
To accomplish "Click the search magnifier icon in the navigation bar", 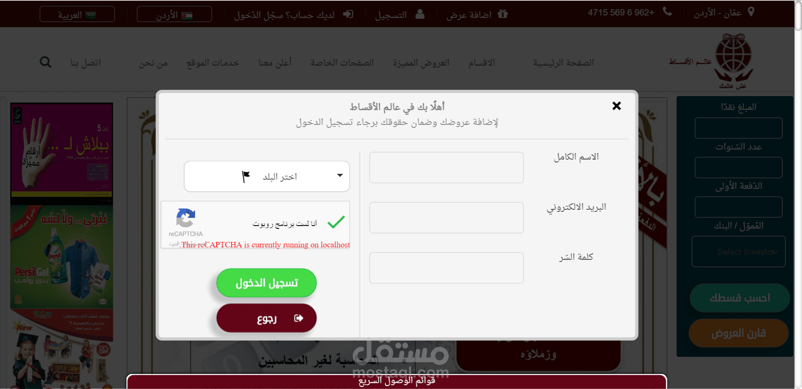I will click(46, 62).
